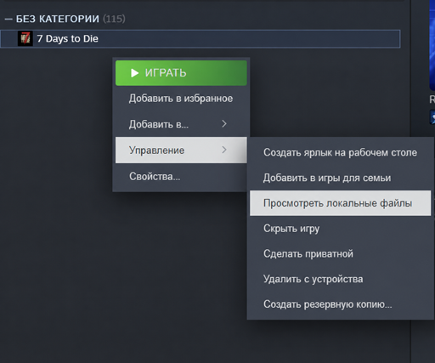435x363 pixels.
Task: Expand the Добавить в... chevron arrow
Action: tap(224, 124)
